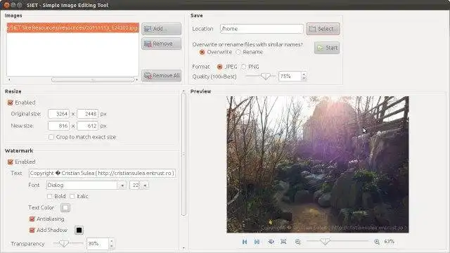450x253 pixels.
Task: Open the Text Color swatch
Action: 65,208
